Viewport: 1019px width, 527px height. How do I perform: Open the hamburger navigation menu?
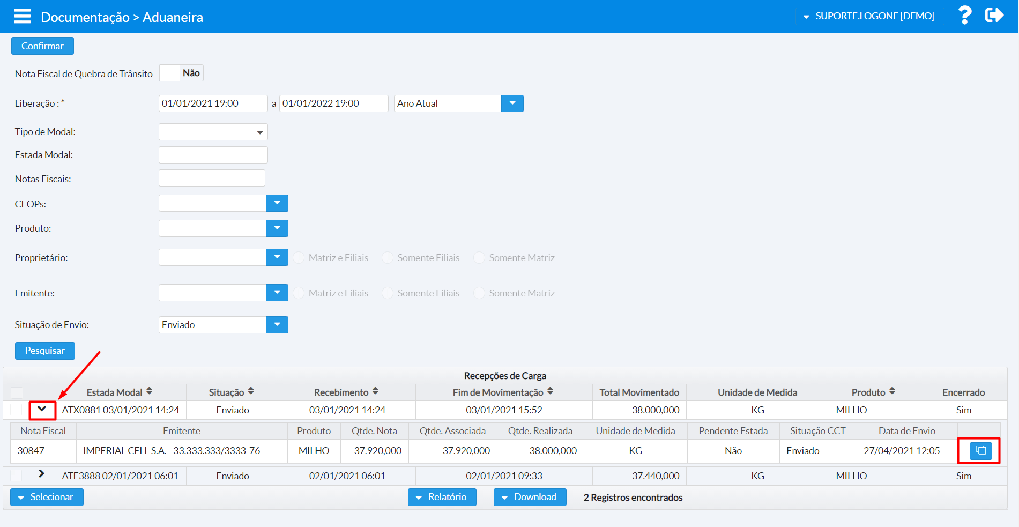[23, 17]
